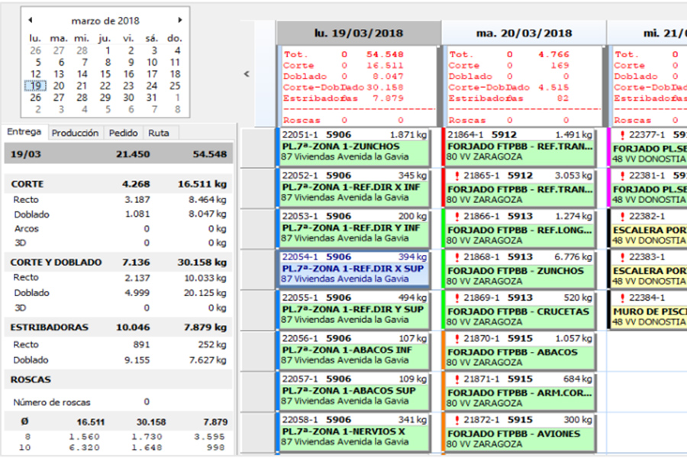Select day 31 in the calendar

pyautogui.click(x=152, y=97)
